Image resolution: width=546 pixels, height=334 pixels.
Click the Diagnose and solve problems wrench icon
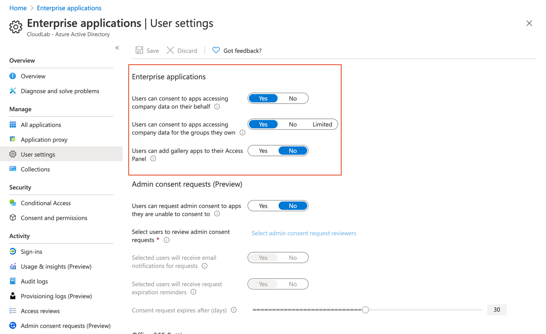pyautogui.click(x=13, y=91)
